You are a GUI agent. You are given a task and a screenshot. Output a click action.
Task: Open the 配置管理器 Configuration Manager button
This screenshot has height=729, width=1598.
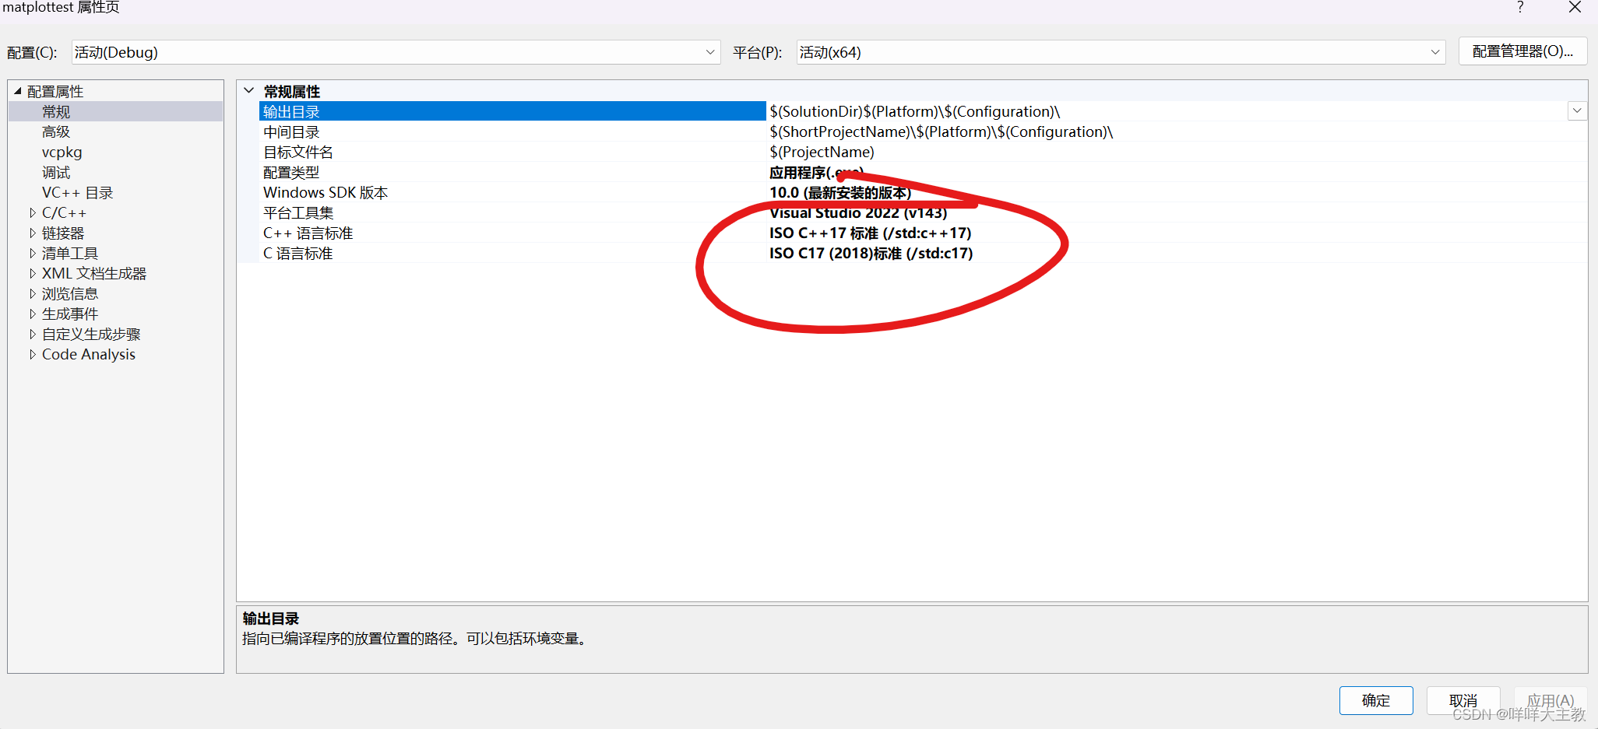pos(1522,51)
